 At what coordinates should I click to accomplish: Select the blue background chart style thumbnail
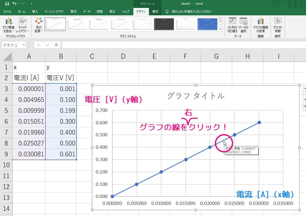[207, 24]
